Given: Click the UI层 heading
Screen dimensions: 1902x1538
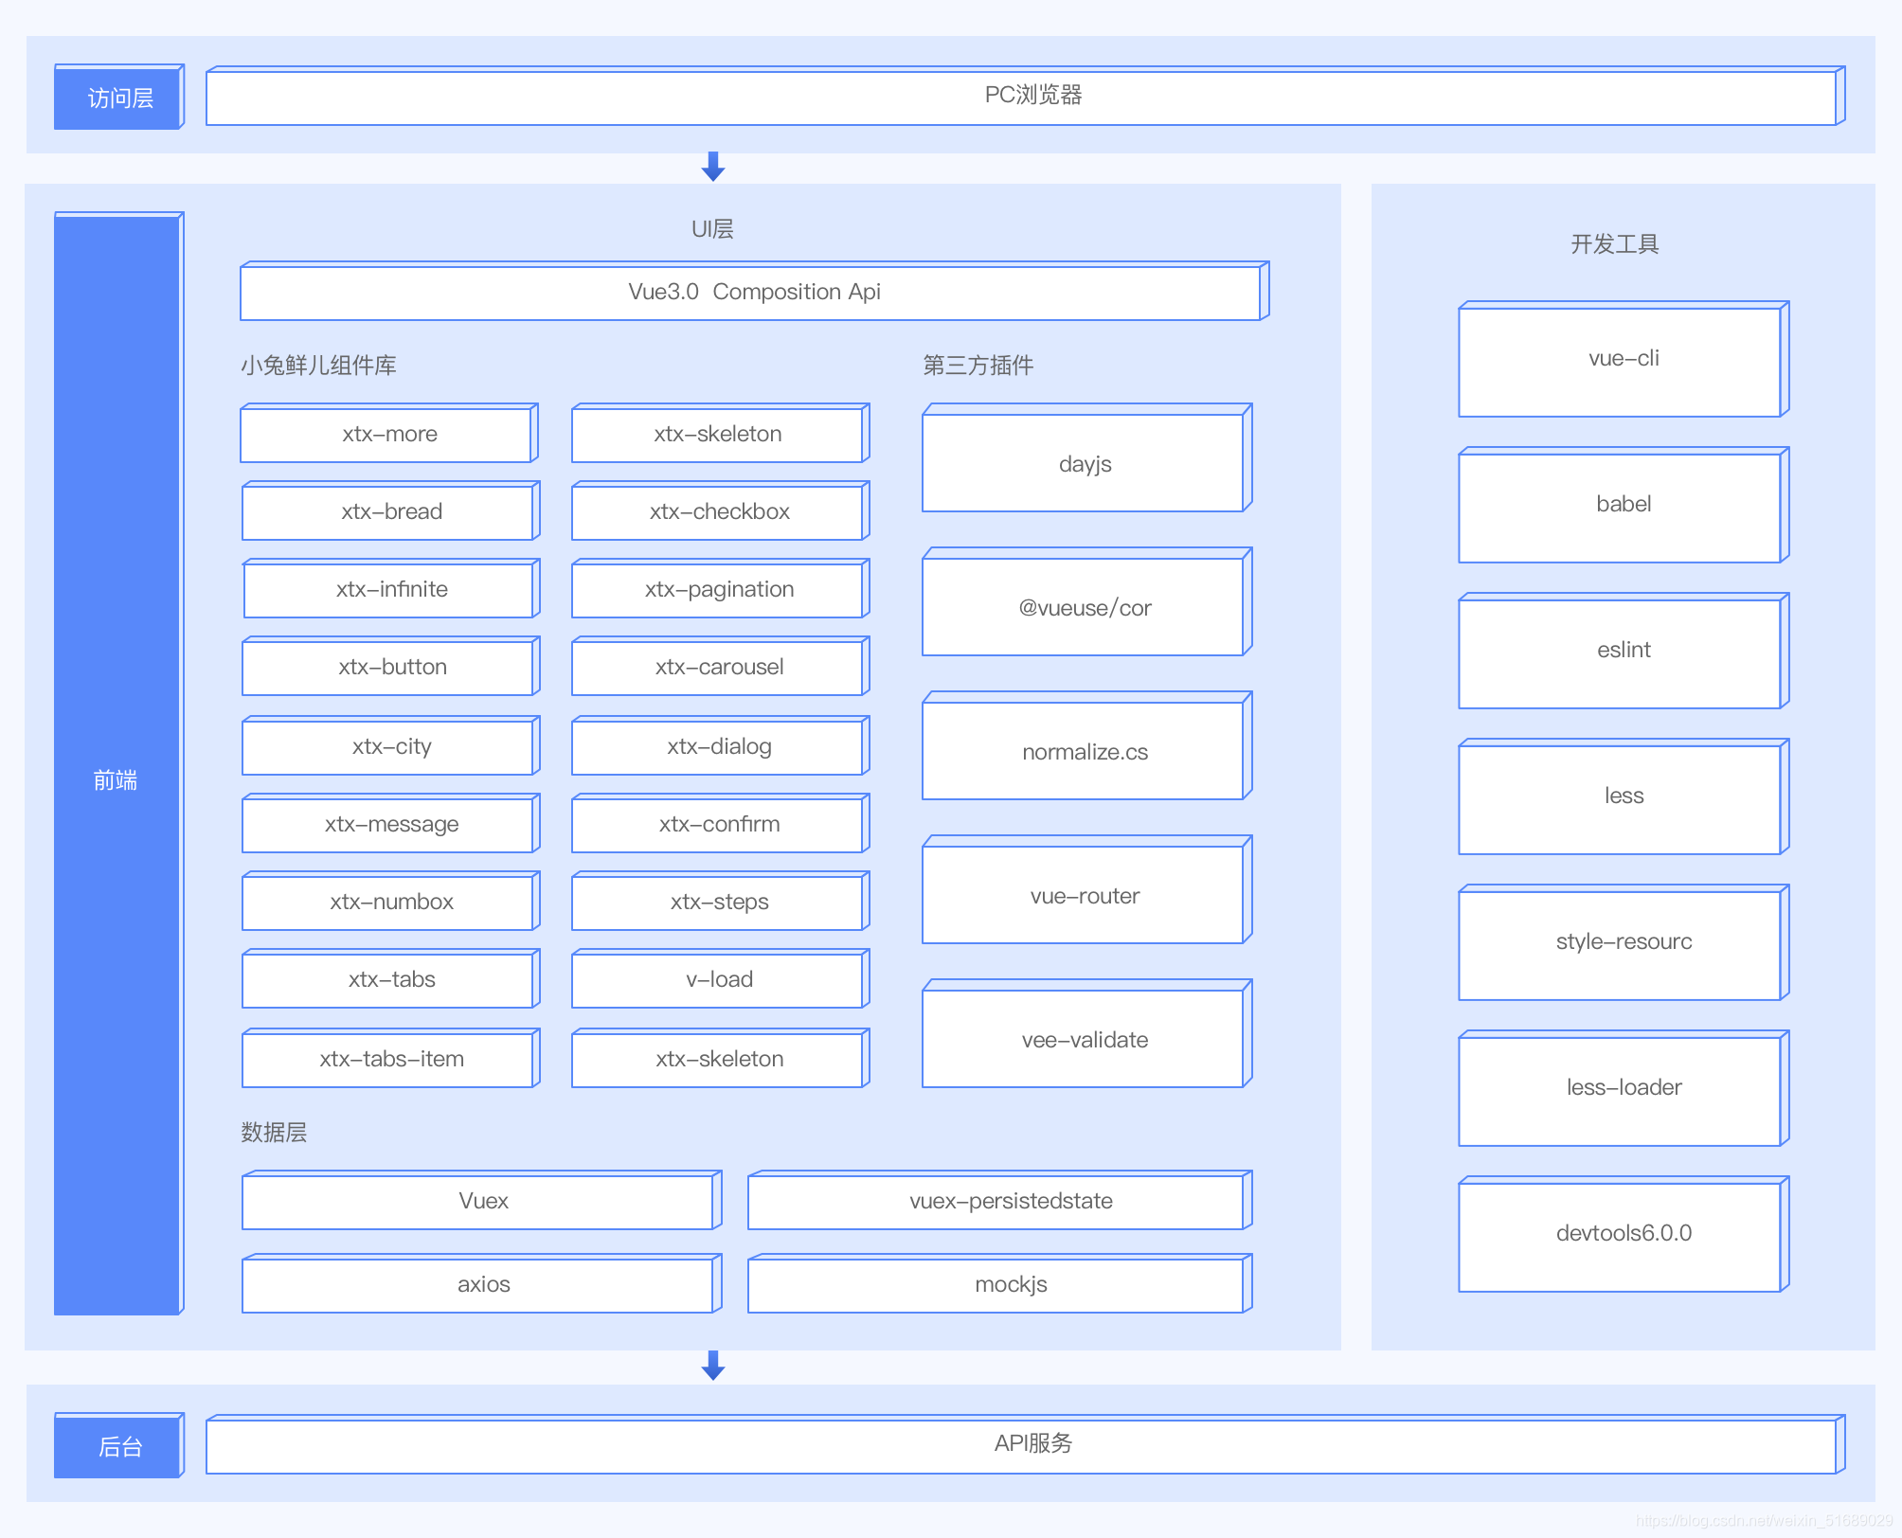Looking at the screenshot, I should 712,228.
